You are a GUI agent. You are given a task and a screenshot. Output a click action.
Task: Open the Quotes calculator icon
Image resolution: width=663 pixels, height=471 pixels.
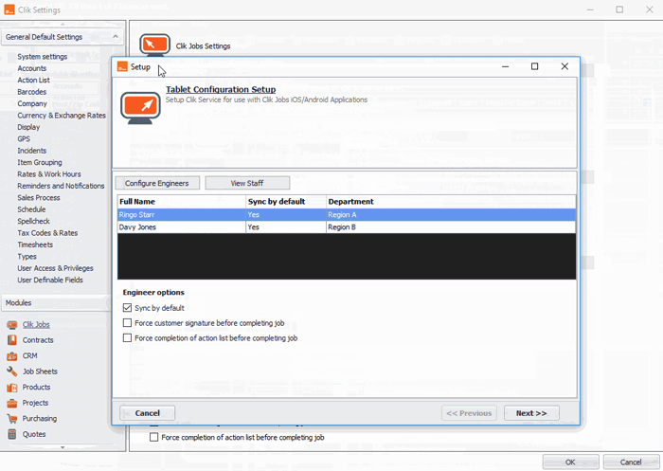pyautogui.click(x=12, y=435)
